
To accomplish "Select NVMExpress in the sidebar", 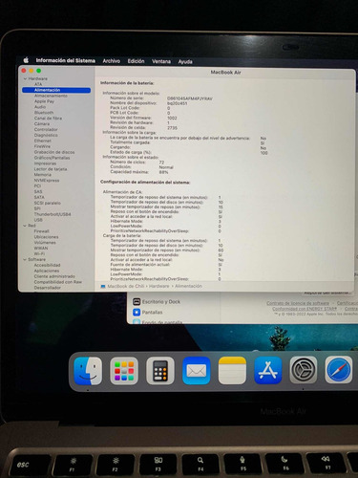I will tap(47, 181).
